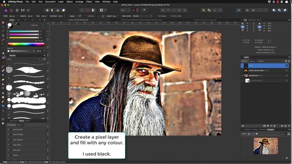Toggle visibility of Colour blend mode layer
The height and width of the screenshot is (164, 292).
coord(287,71)
